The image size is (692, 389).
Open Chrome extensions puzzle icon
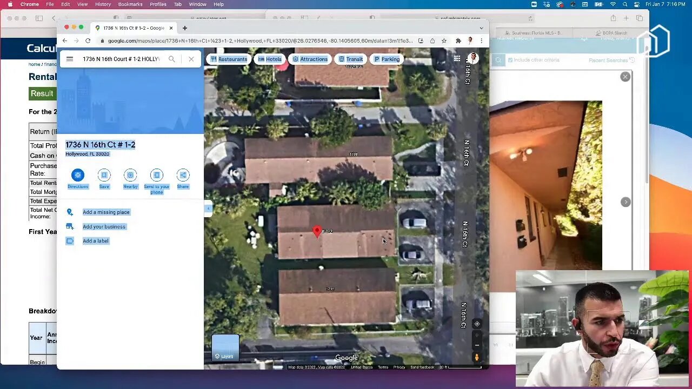[458, 41]
